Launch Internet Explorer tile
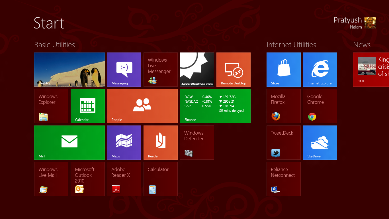The height and width of the screenshot is (219, 389). [x=320, y=70]
